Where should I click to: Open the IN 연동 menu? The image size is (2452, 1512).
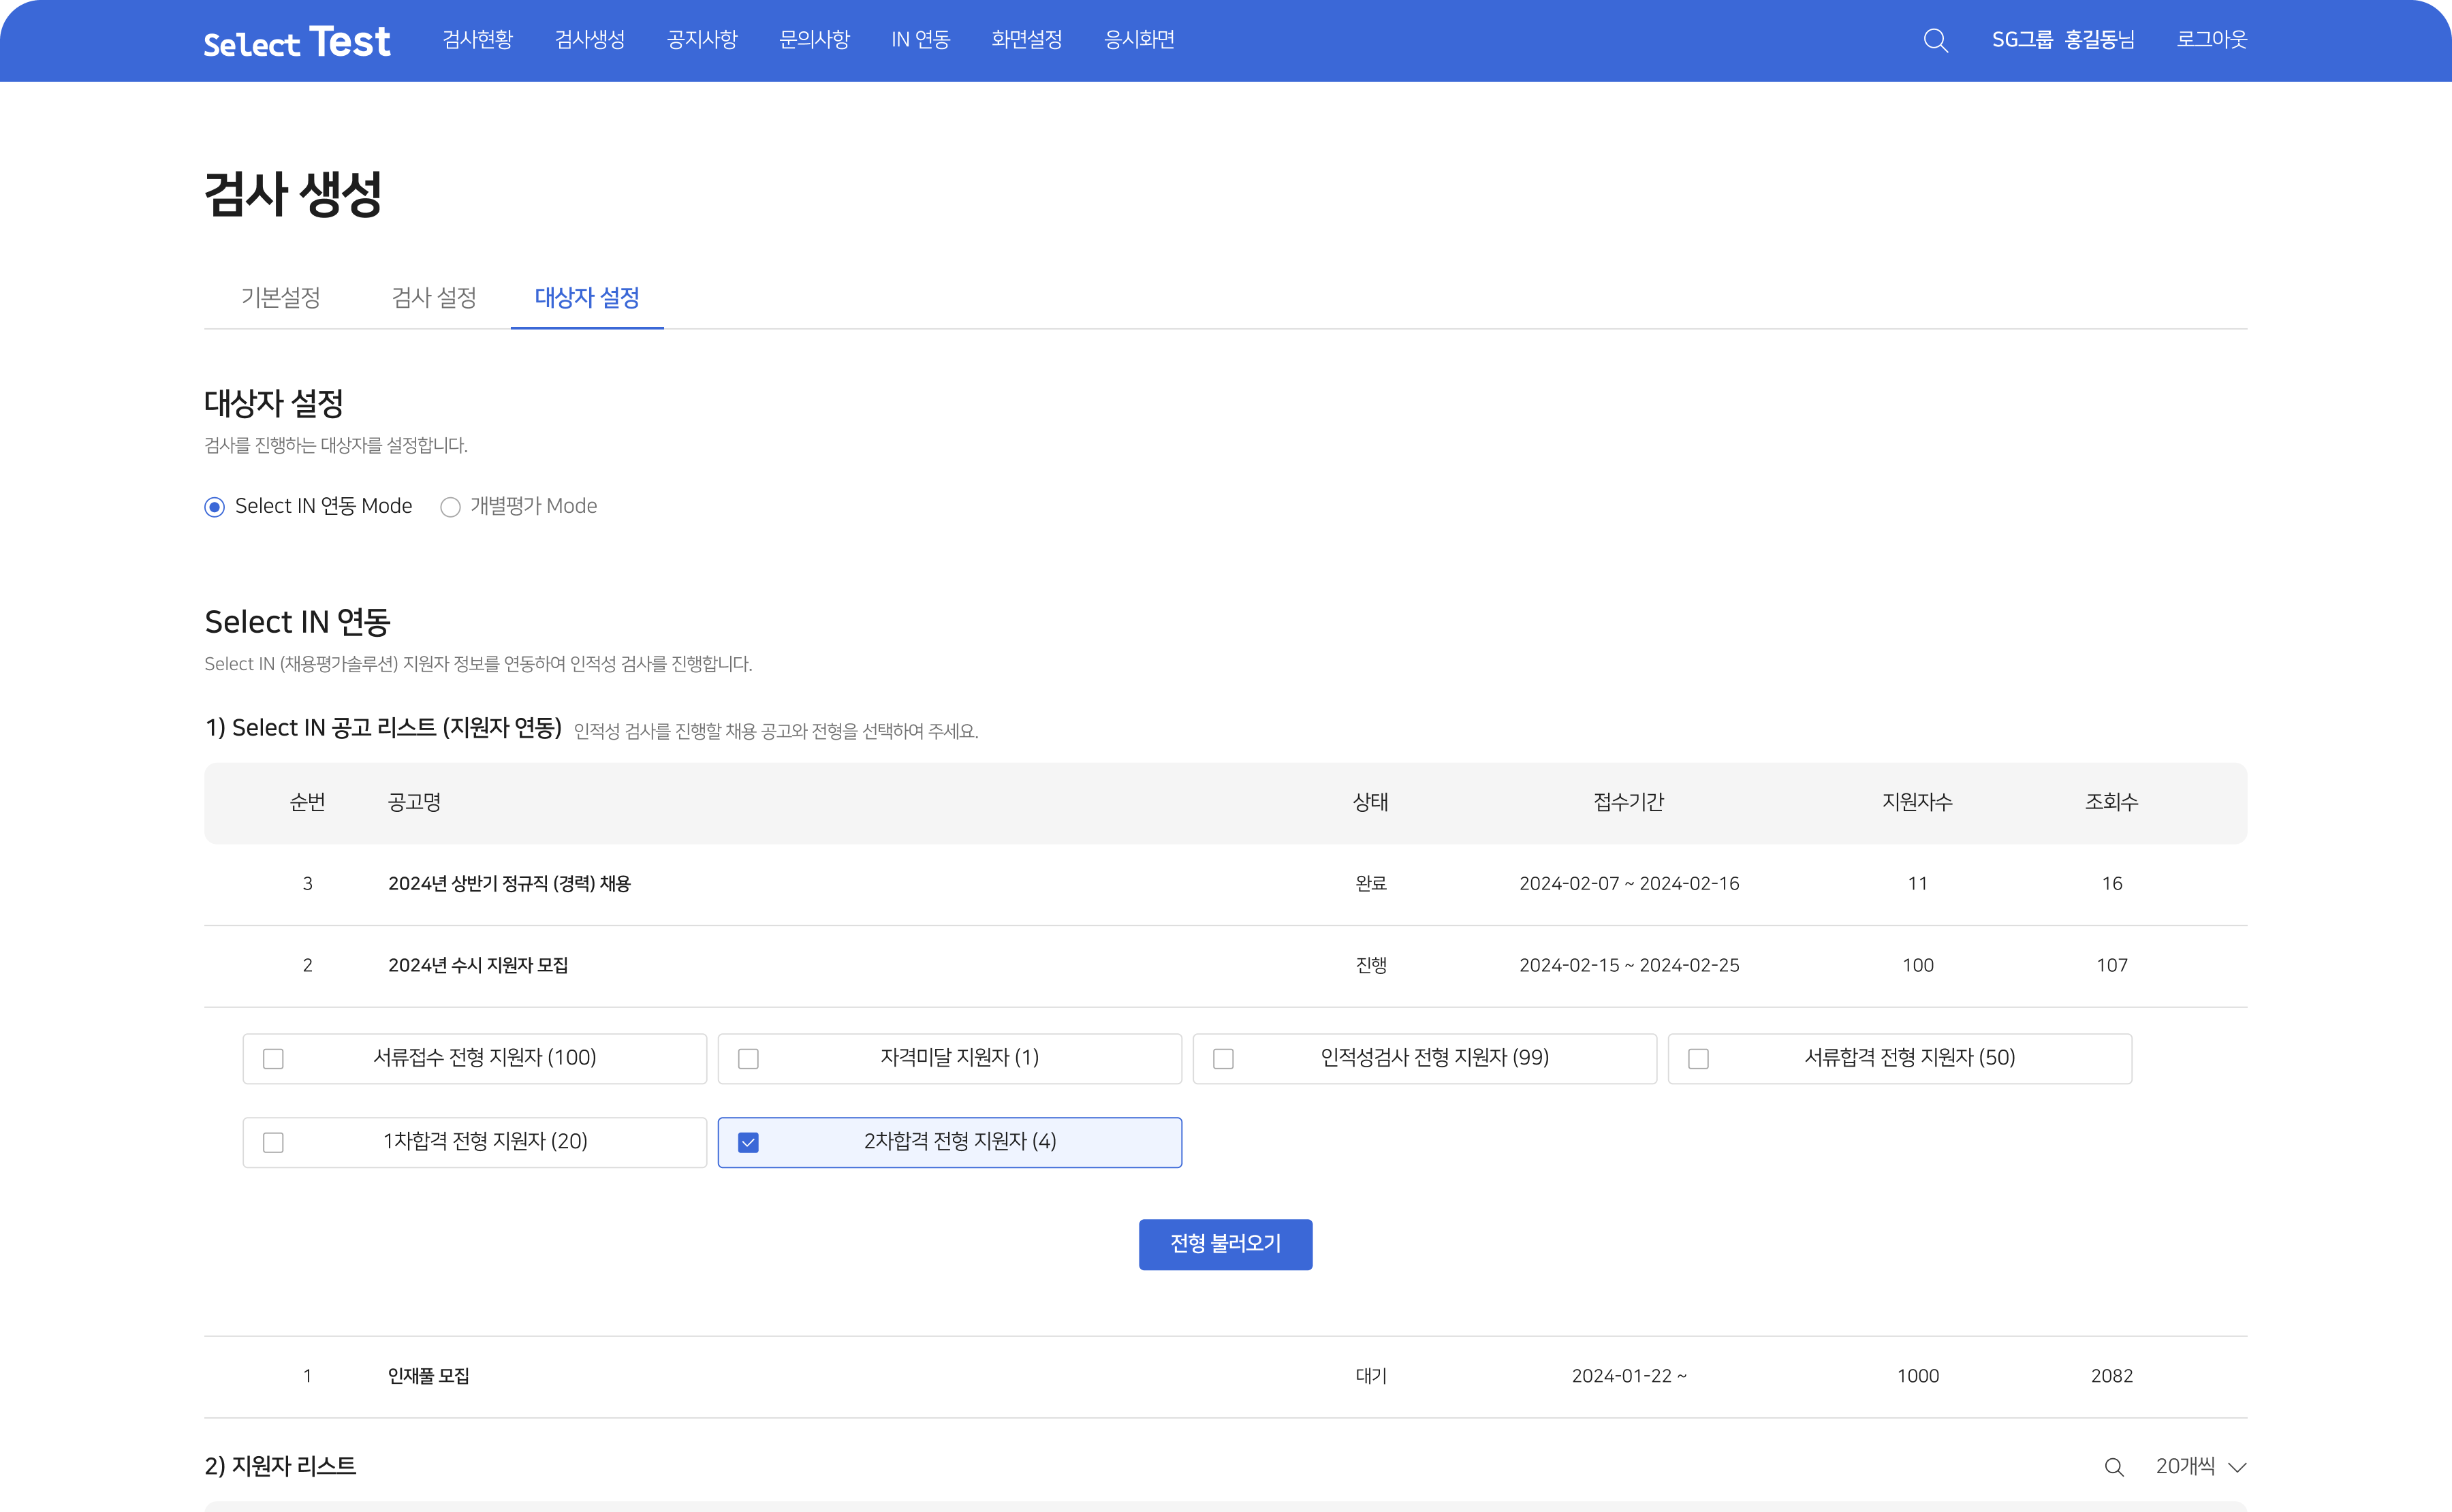920,40
